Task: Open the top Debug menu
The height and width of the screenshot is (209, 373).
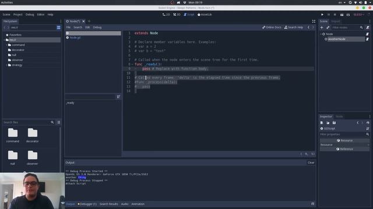Action: 30,15
